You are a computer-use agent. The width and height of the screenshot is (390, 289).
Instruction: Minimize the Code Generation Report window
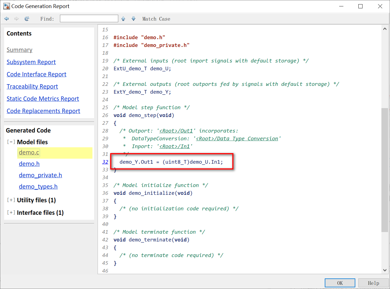[341, 6]
